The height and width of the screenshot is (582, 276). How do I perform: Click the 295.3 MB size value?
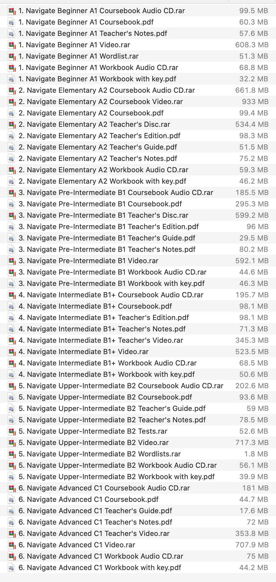point(252,204)
